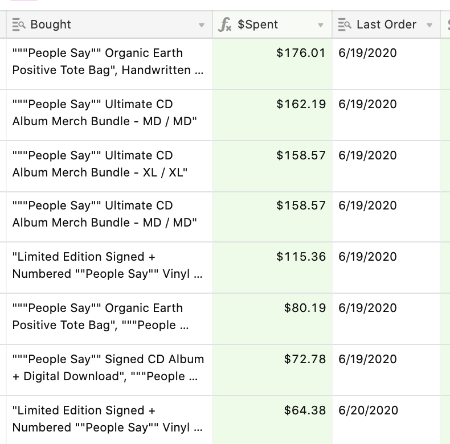Click the lookup icon beside Last Order header
Screen dimensions: 450x444
pyautogui.click(x=345, y=24)
